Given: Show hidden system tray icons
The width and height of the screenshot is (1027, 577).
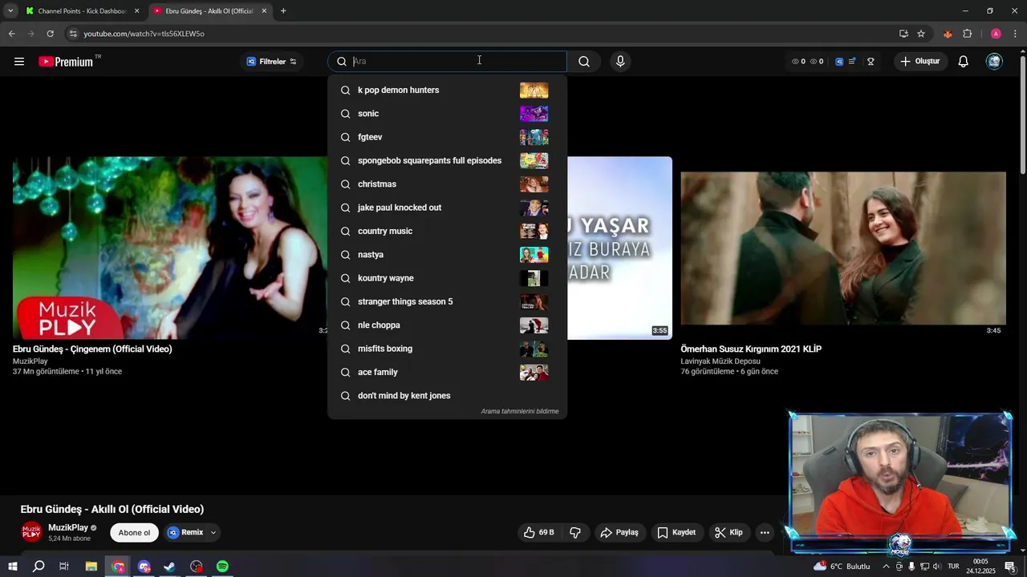Looking at the screenshot, I should (x=886, y=567).
